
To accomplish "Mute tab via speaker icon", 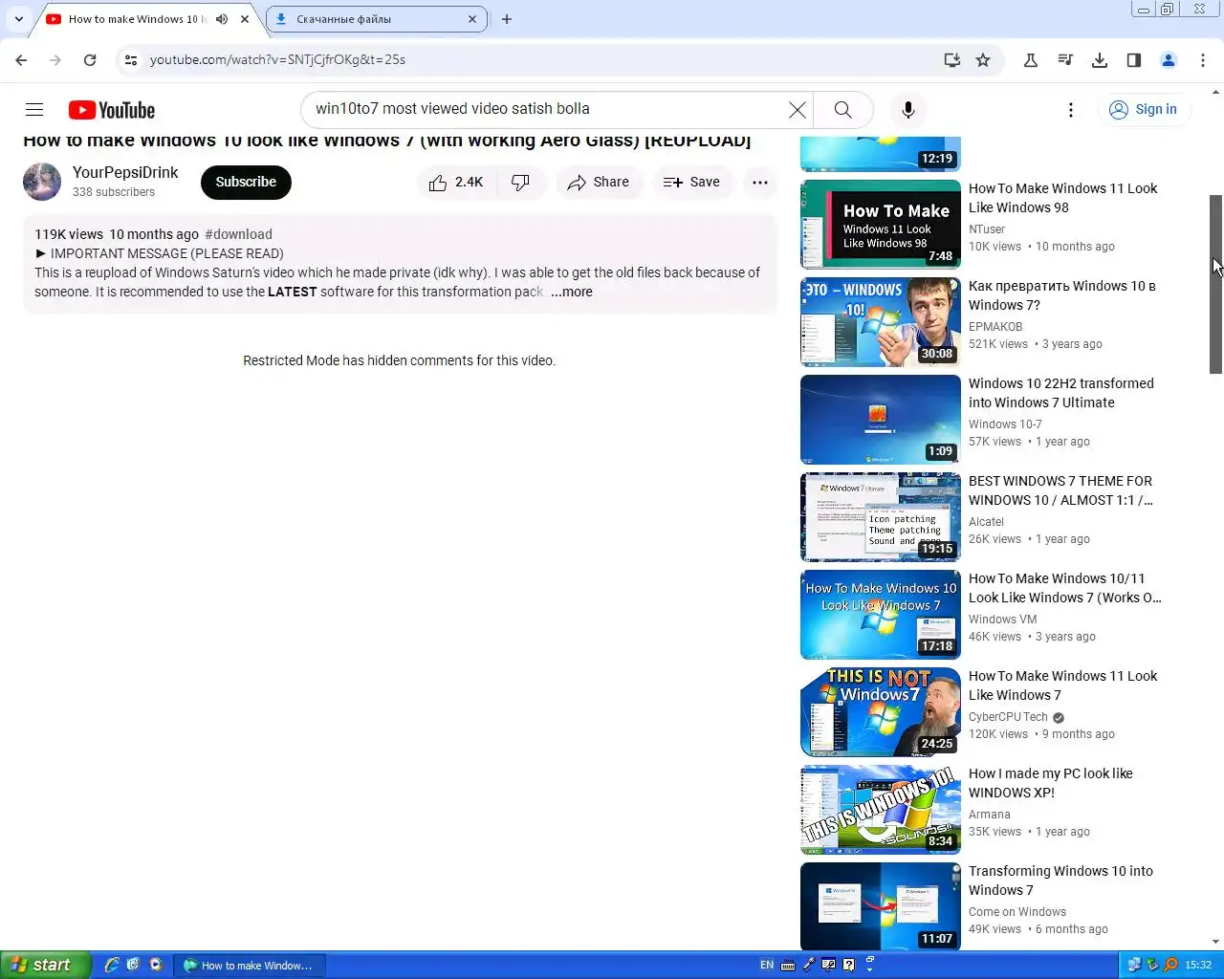I will pos(222,18).
